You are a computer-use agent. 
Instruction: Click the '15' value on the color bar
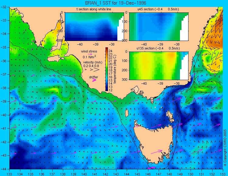click(x=111, y=80)
